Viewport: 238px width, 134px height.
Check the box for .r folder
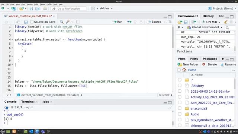pos(180,80)
